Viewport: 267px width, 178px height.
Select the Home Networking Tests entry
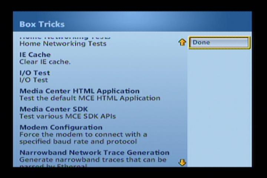pyautogui.click(x=63, y=43)
